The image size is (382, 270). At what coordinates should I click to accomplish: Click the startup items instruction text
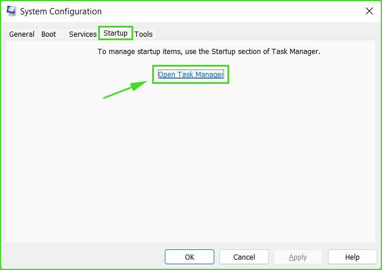pyautogui.click(x=209, y=52)
